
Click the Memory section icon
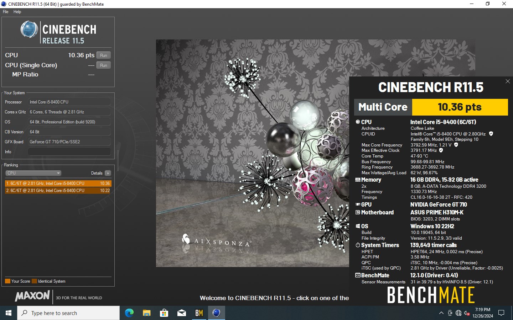coord(358,180)
